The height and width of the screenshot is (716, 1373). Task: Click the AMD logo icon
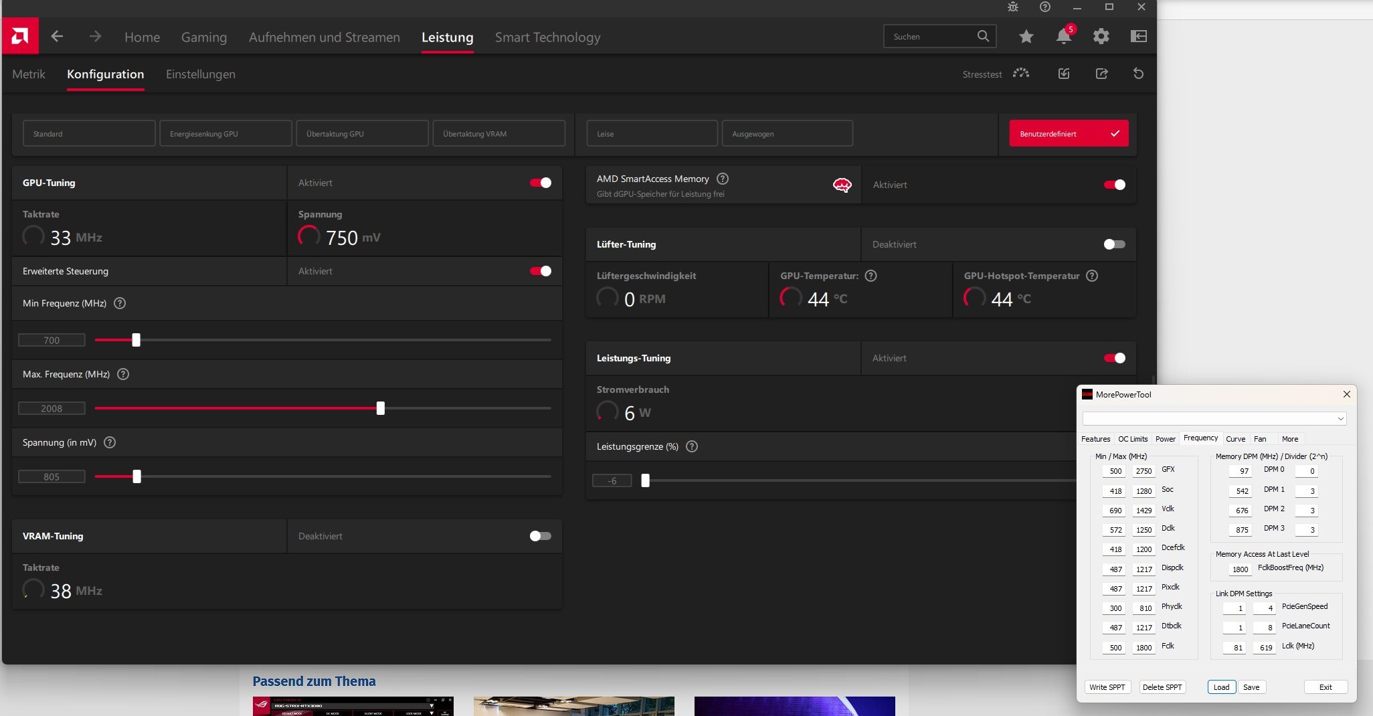(20, 36)
